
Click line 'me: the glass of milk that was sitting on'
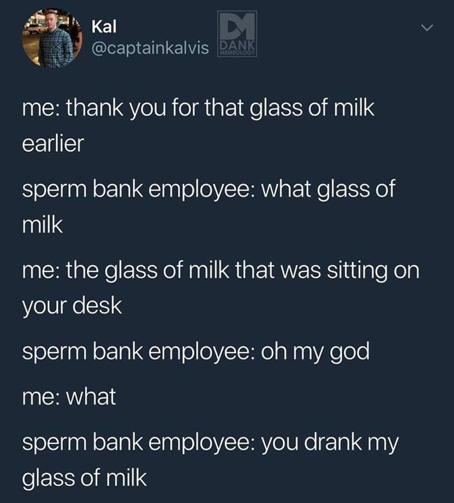pyautogui.click(x=221, y=271)
